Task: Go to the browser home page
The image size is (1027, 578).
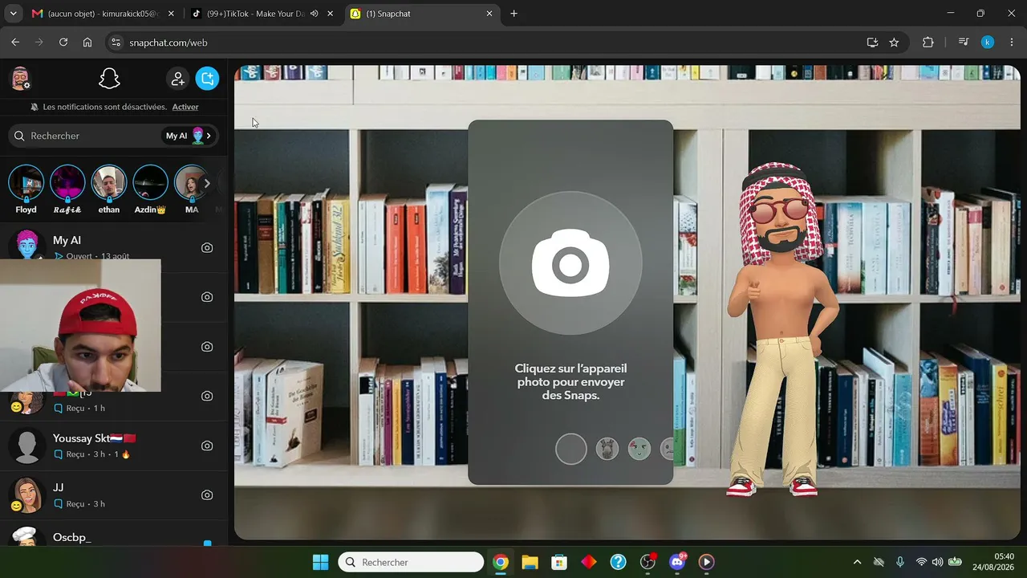Action: 87,43
